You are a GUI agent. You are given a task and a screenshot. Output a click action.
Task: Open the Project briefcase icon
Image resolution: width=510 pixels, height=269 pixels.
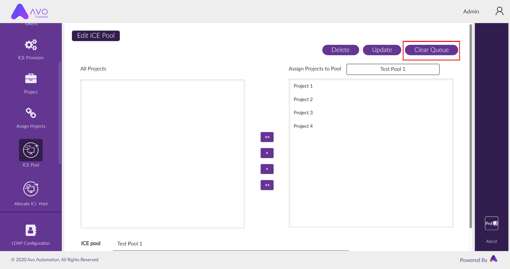click(31, 79)
